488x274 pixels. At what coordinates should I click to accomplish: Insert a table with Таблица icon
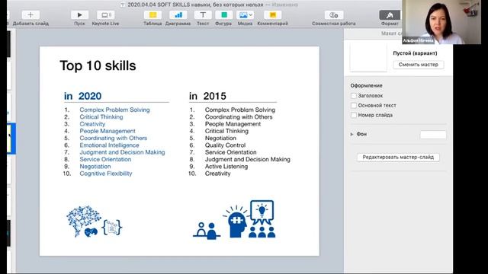[152, 15]
